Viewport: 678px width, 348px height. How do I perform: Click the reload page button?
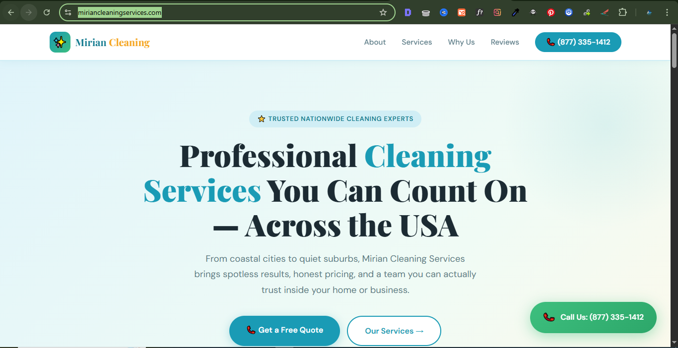[x=47, y=12]
